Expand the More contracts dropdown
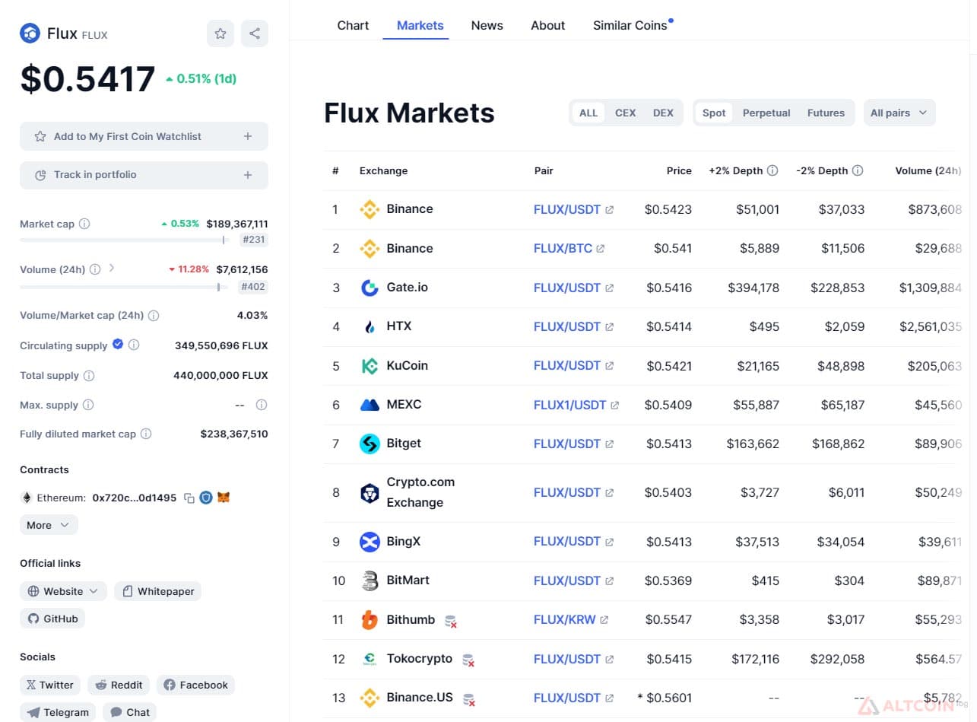This screenshot has height=722, width=977. click(49, 525)
